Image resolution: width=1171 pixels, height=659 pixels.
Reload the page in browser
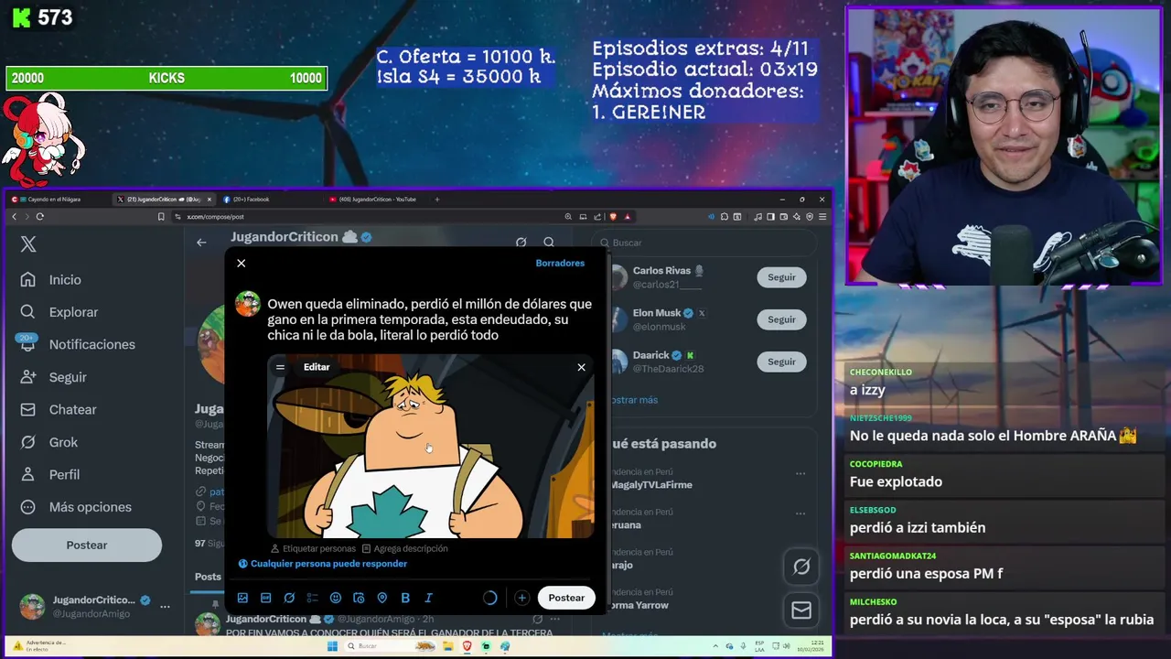tap(40, 217)
